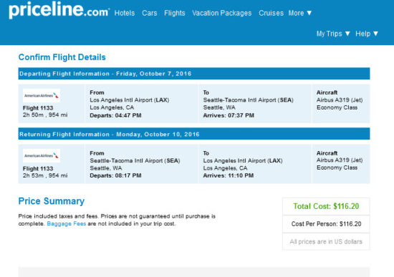
Task: Click the departing flight's Airbus A319 aircraft info
Action: point(340,100)
